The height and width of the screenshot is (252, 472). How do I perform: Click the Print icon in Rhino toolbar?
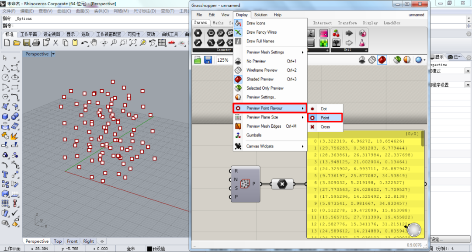[x=36, y=43]
